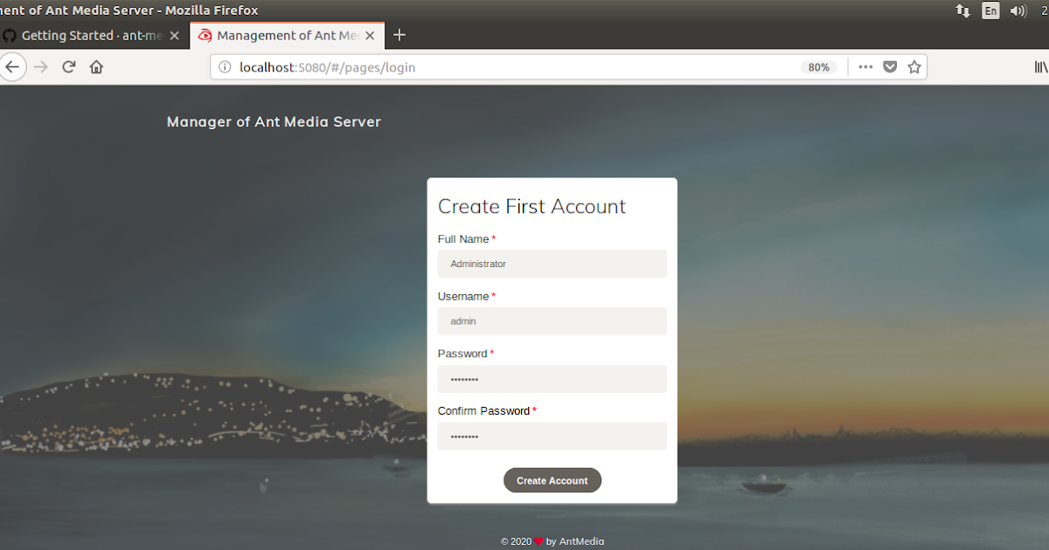The image size is (1049, 550).
Task: Focus the Username field
Action: pos(552,321)
